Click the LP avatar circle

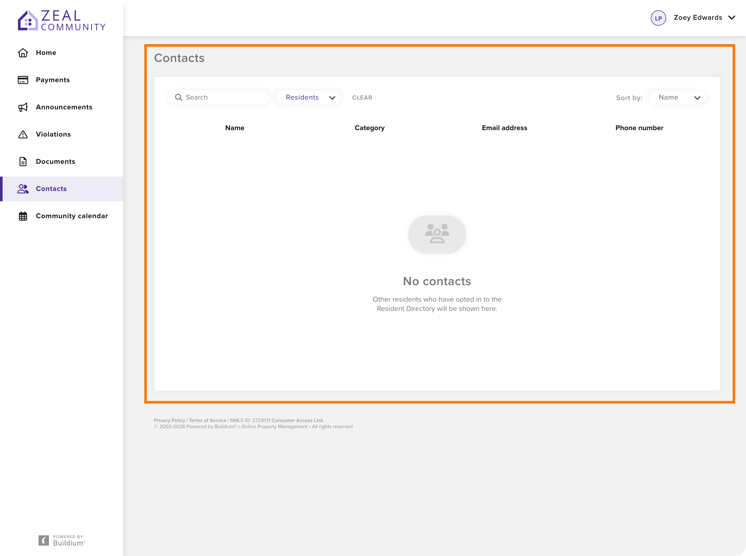(x=658, y=18)
